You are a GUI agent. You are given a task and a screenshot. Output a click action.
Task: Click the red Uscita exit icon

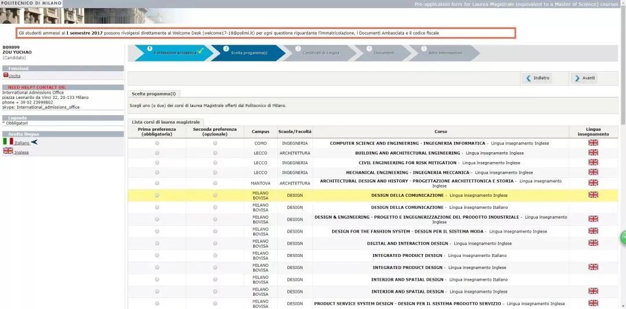click(x=6, y=75)
